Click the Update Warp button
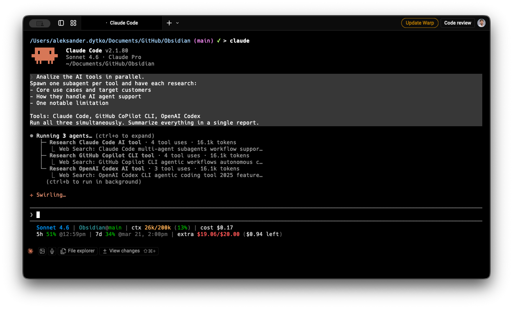 (420, 23)
